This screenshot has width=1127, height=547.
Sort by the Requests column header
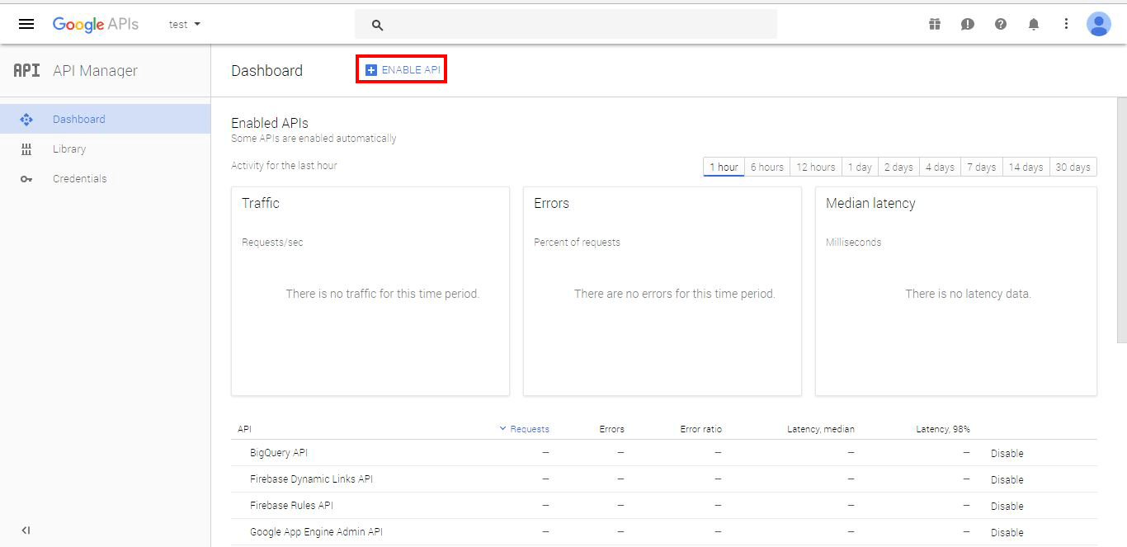(525, 429)
